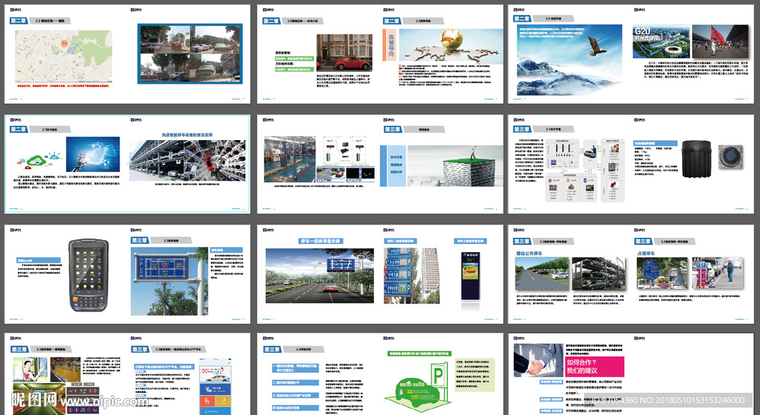The image size is (760, 415).
Task: Click the blue label above the sensor specifications
Action: (x=655, y=144)
